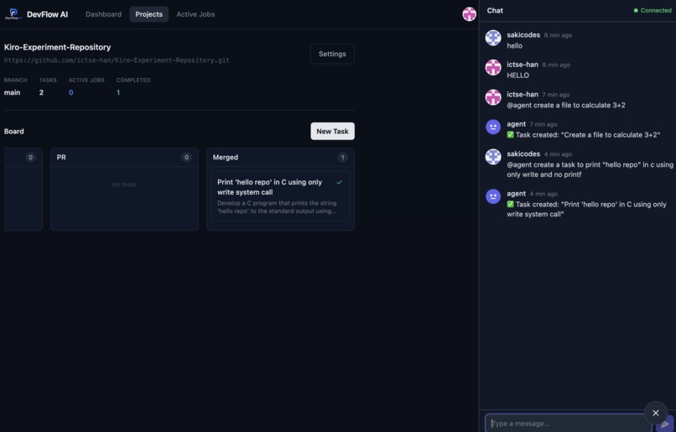
Task: Open the Dashboard tab
Action: 103,14
